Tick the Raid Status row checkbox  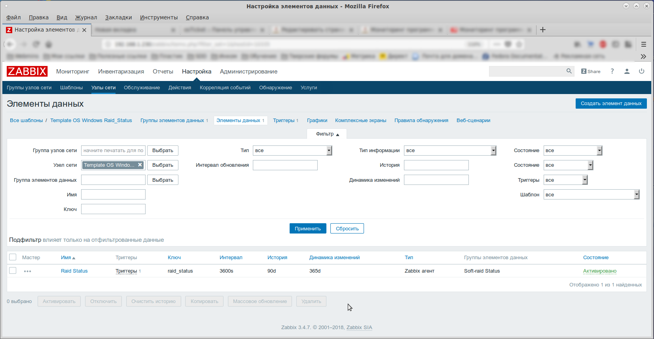pos(13,271)
